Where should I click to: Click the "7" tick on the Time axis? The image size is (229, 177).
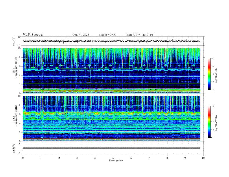pyautogui.click(x=149, y=158)
